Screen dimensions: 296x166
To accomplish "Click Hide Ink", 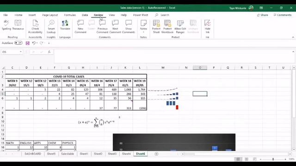I will 207,27.
